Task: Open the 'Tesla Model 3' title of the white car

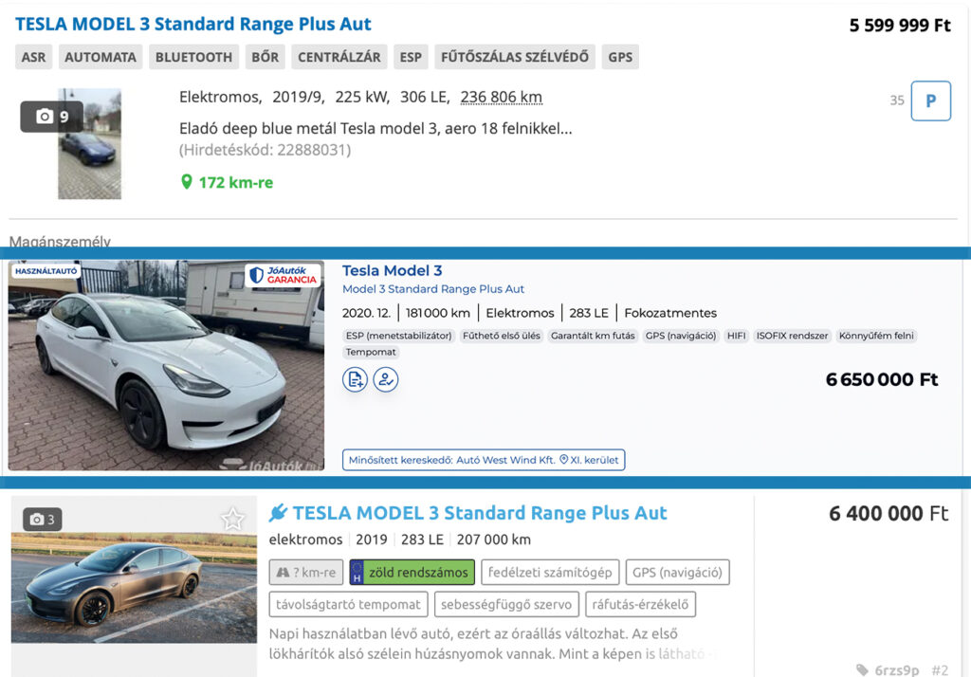Action: pos(392,270)
